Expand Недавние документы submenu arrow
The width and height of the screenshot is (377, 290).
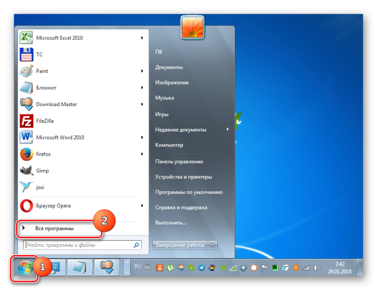coord(228,129)
